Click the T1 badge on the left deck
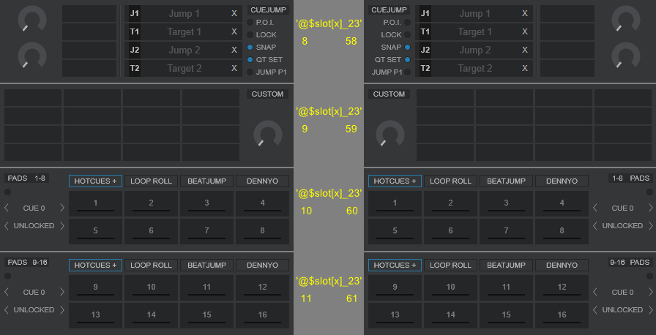The image size is (656, 335). click(x=135, y=32)
